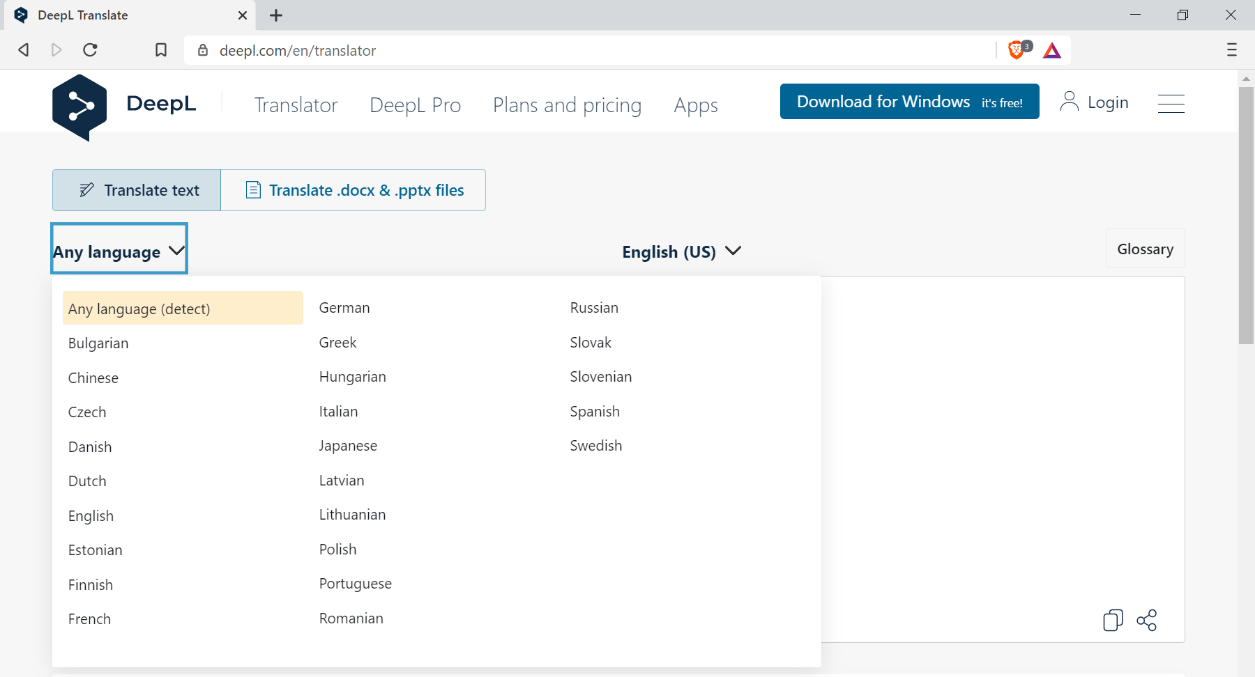Choose French as source language
Viewport: 1255px width, 677px height.
coord(89,619)
